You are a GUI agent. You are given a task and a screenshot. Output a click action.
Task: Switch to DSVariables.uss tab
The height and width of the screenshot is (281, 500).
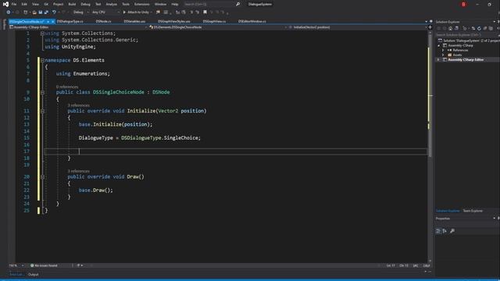[134, 21]
